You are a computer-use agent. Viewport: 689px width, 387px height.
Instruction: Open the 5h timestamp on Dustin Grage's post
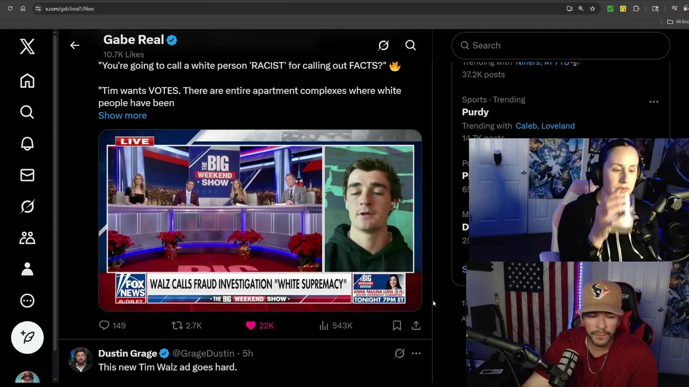pos(248,353)
